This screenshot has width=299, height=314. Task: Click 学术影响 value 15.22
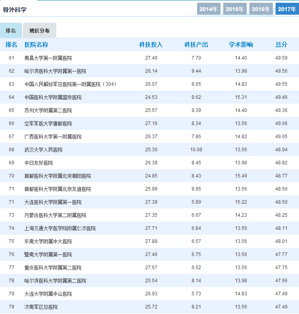tap(241, 202)
